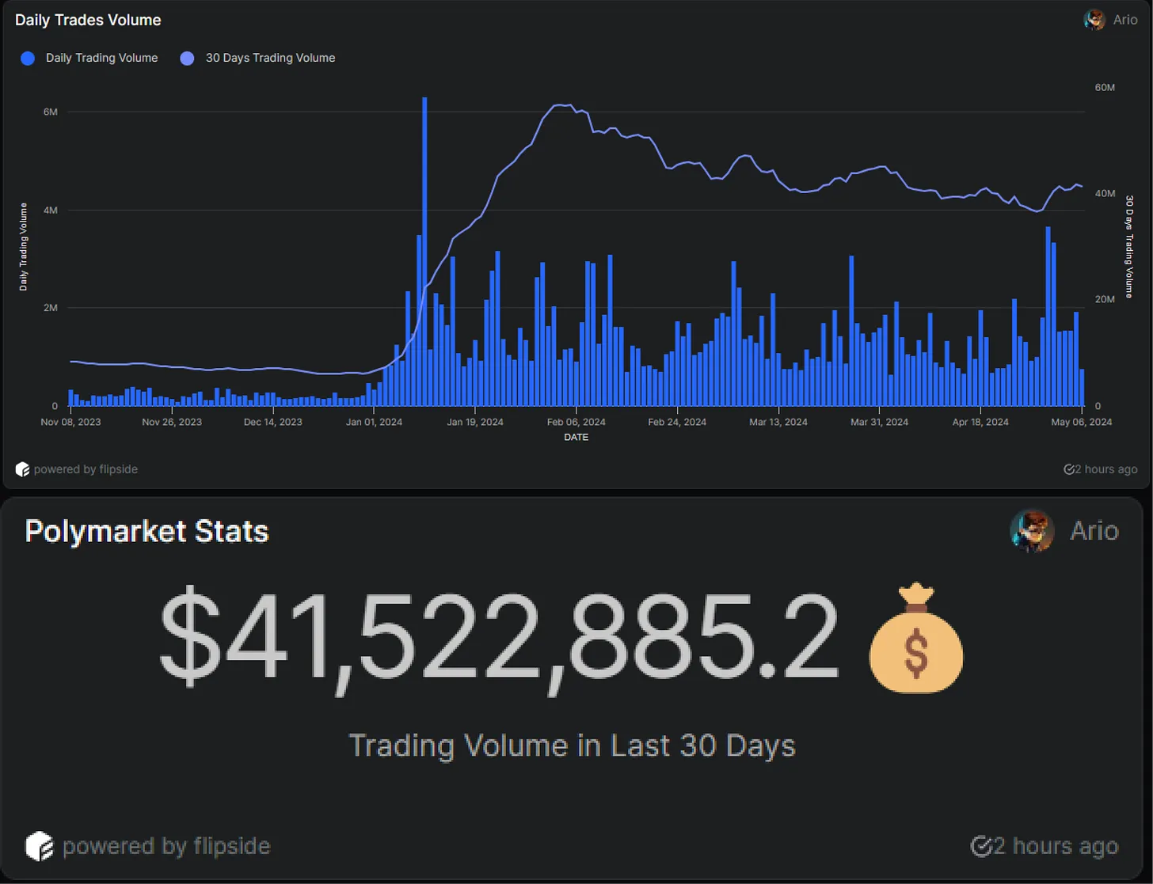Open the 'powered by flipside' link under the chart
This screenshot has height=884, width=1153.
[x=86, y=469]
